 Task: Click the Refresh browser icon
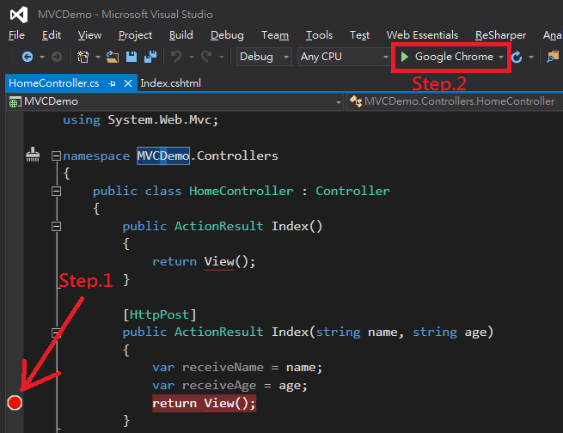click(517, 57)
